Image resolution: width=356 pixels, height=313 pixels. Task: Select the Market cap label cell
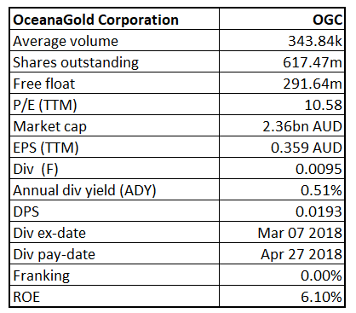click(x=114, y=125)
